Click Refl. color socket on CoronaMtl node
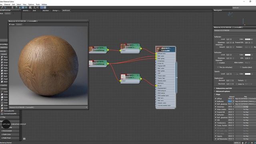Screen dimensions: 256x144 pyautogui.click(x=156, y=56)
